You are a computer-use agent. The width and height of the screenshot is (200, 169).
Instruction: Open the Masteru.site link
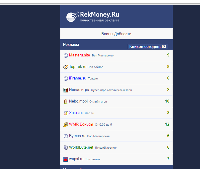pyautogui.click(x=79, y=55)
